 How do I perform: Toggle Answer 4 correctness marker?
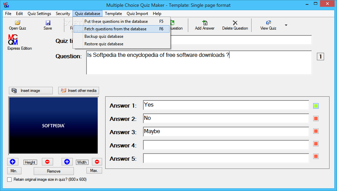(316, 144)
